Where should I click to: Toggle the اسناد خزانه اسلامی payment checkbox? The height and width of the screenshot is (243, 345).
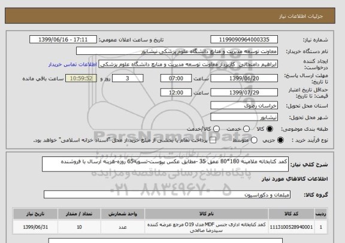(213, 140)
